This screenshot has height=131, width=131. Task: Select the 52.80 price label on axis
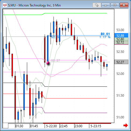pos(121,39)
